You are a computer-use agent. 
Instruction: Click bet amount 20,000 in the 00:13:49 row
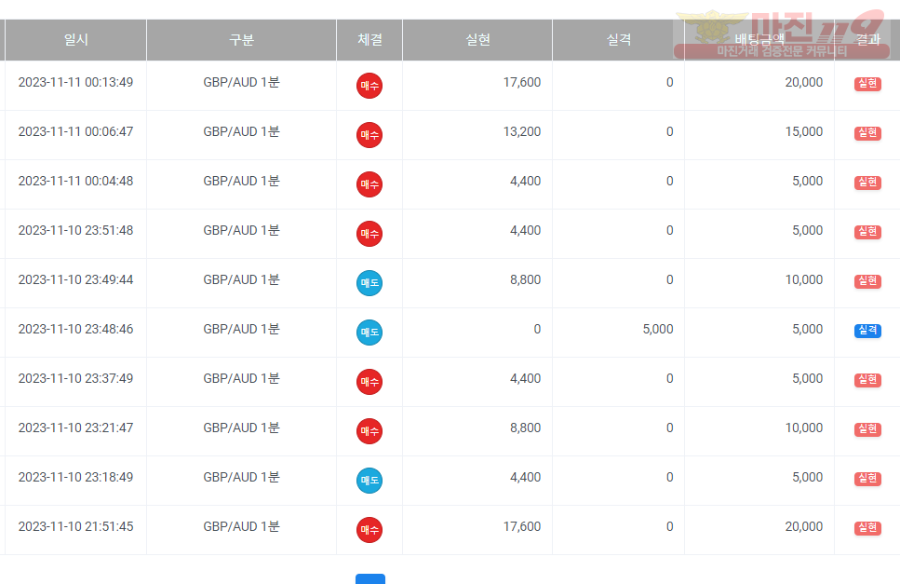pos(803,82)
